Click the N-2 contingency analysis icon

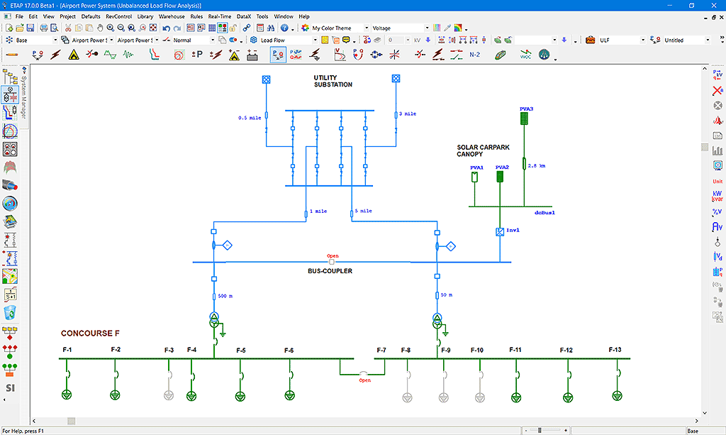click(x=476, y=55)
